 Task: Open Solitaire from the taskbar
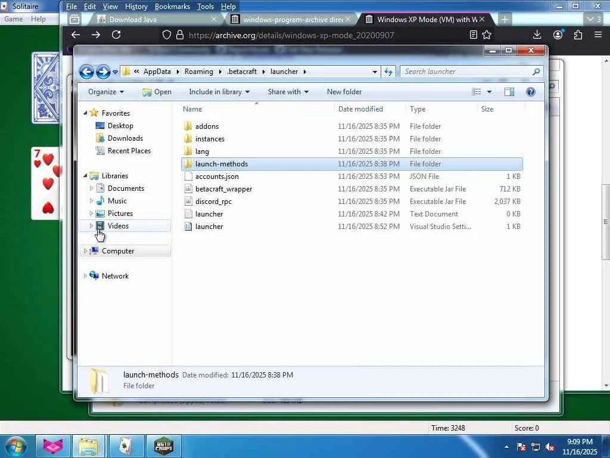tap(125, 446)
